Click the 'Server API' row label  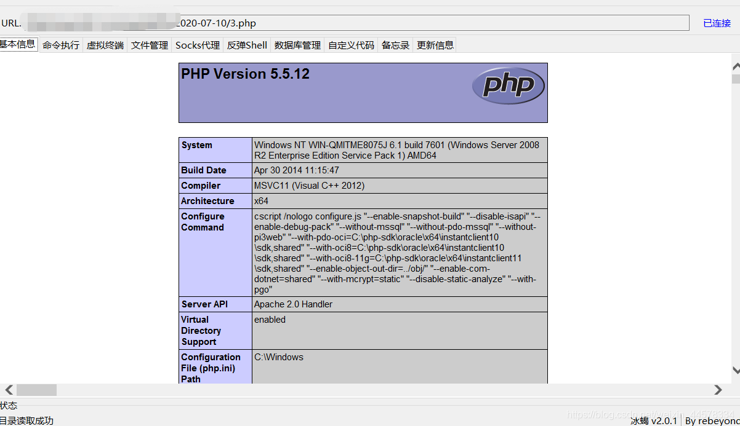(204, 304)
